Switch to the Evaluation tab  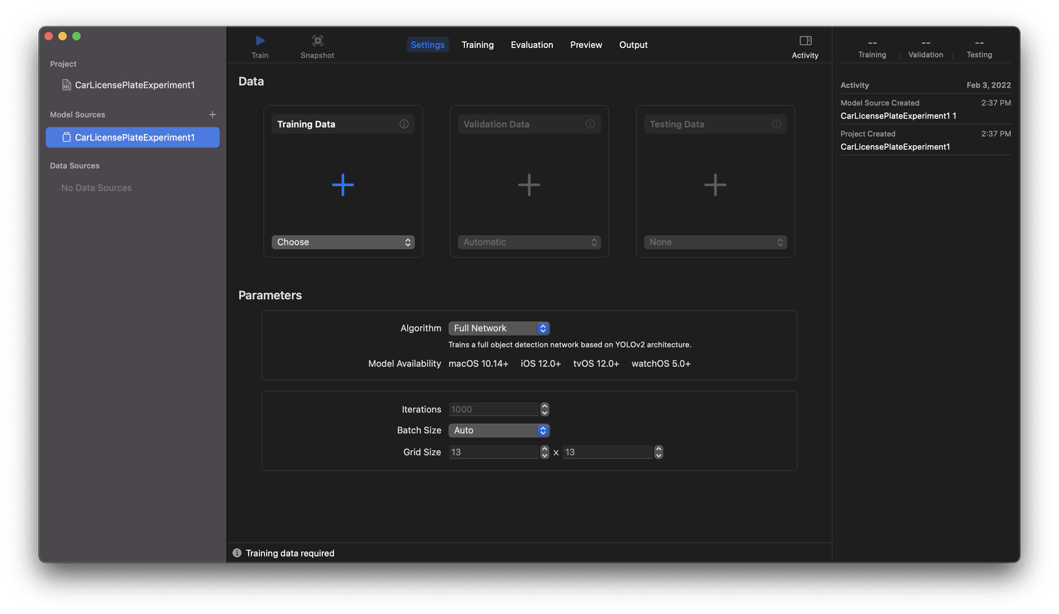click(532, 44)
